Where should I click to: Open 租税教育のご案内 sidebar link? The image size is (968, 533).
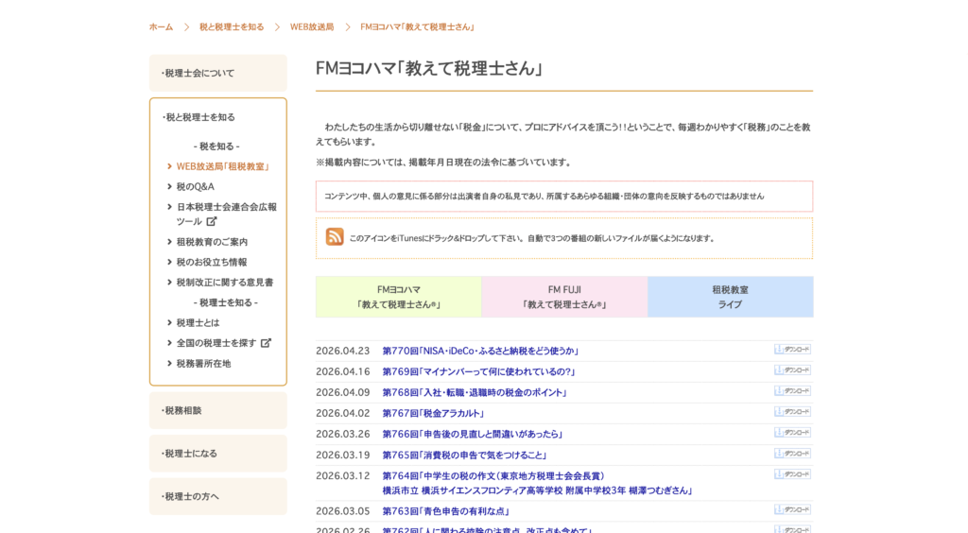click(x=212, y=242)
